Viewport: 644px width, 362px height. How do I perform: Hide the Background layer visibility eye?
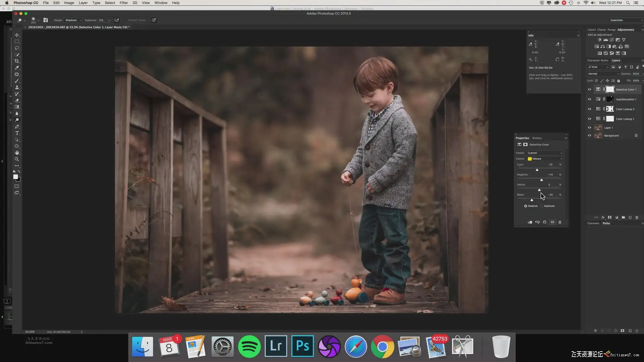(x=589, y=135)
